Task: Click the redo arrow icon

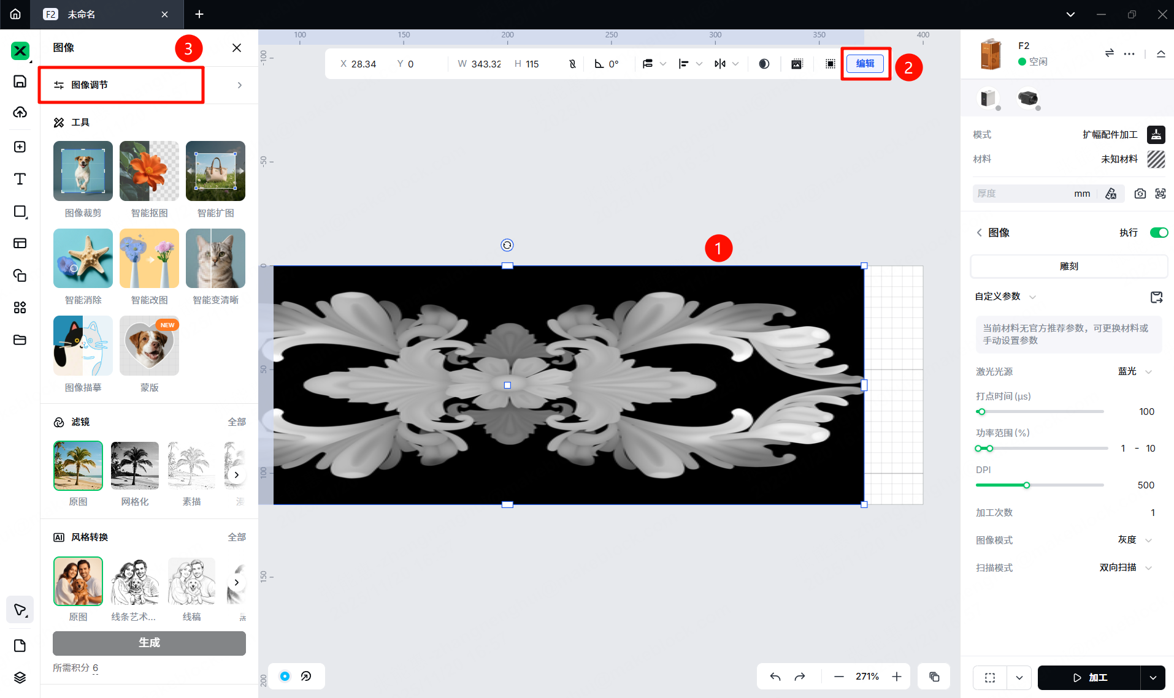Action: [x=800, y=677]
